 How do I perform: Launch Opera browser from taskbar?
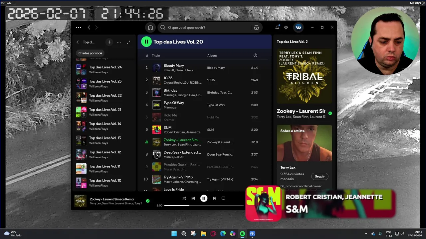213,234
